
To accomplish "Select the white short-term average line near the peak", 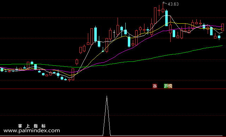I will 166,16.
